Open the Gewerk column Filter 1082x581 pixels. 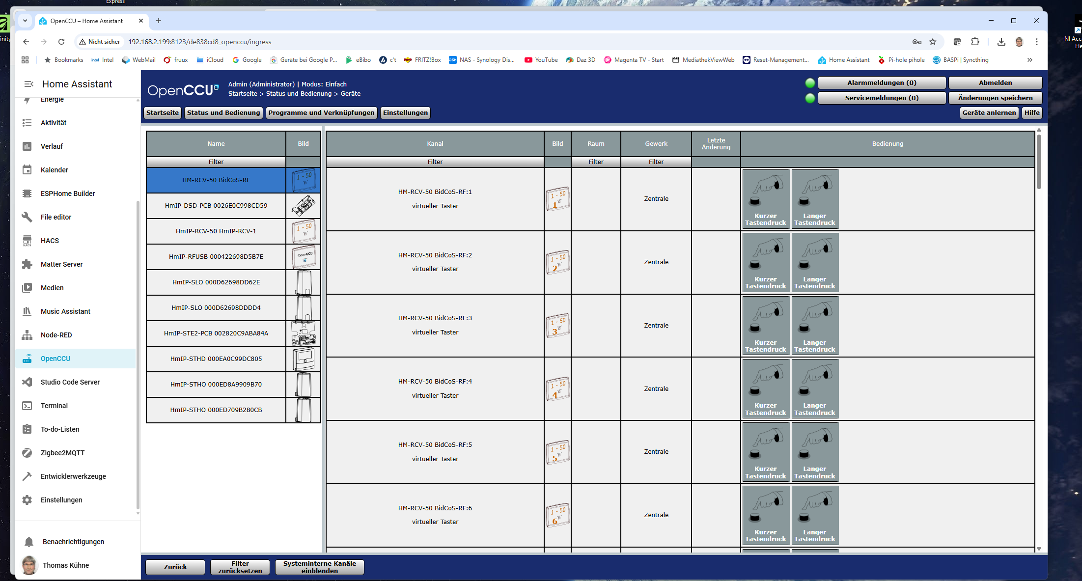pos(656,162)
